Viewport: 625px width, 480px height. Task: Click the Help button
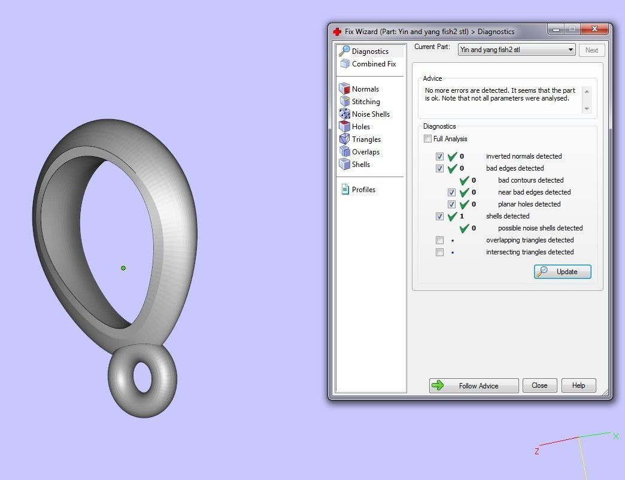click(579, 385)
